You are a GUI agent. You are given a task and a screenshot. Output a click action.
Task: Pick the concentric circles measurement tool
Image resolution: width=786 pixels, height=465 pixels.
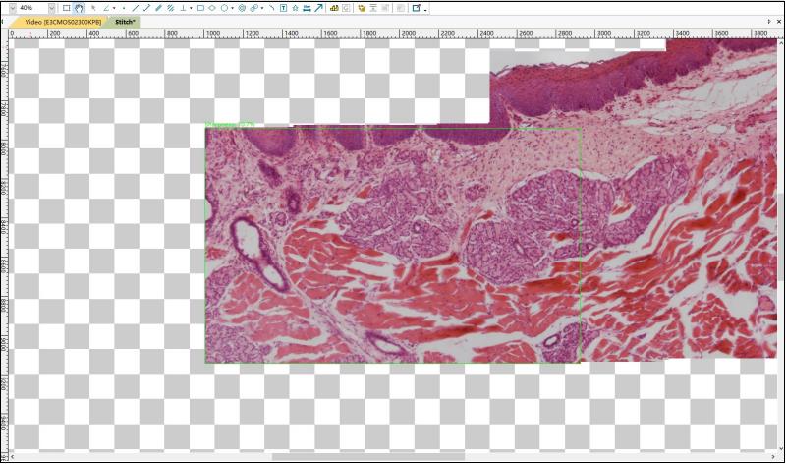click(x=242, y=7)
